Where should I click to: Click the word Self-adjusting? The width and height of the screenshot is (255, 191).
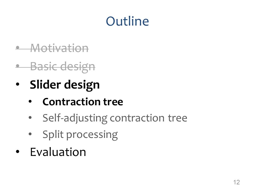tap(75, 118)
